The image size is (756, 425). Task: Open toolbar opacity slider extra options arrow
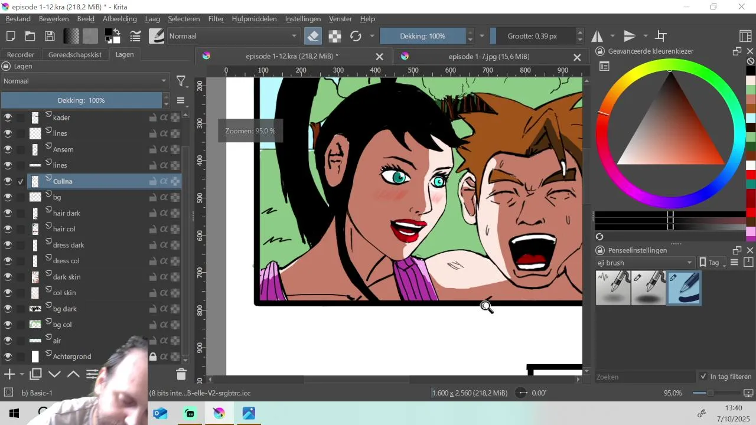click(482, 36)
